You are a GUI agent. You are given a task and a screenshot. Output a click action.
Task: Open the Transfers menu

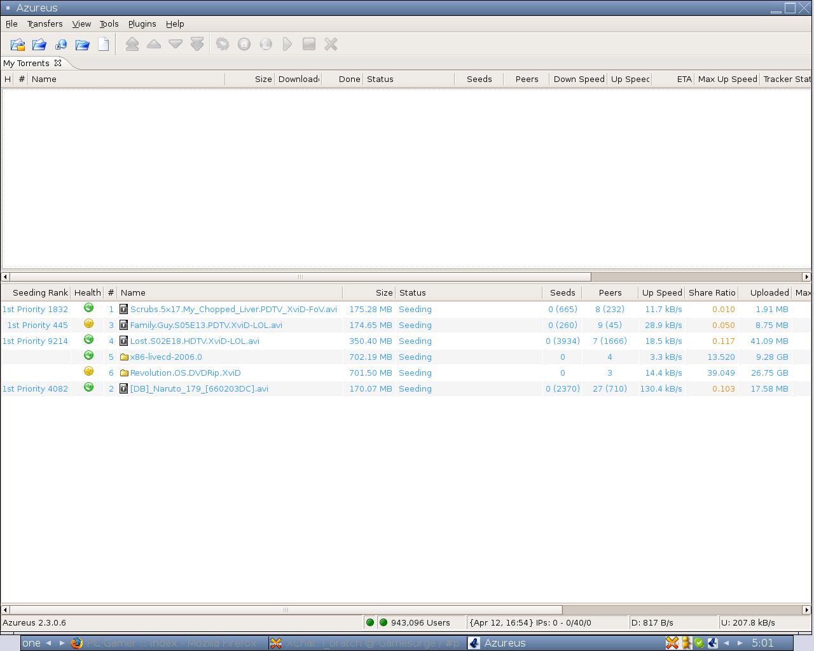(45, 24)
